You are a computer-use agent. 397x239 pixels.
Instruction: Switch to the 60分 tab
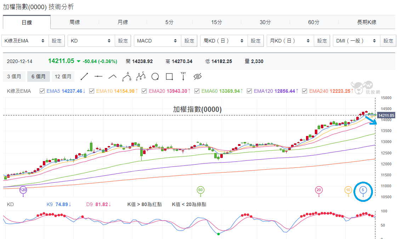[314, 22]
